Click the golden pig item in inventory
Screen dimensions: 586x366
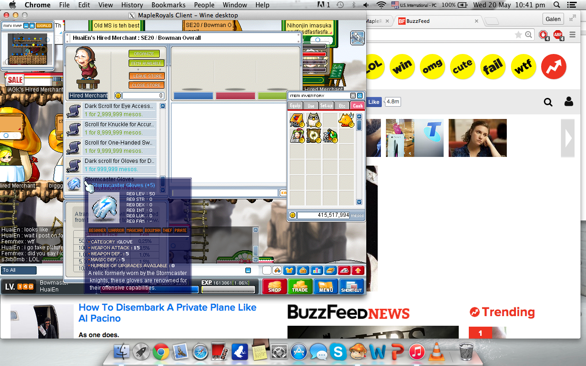coord(346,120)
